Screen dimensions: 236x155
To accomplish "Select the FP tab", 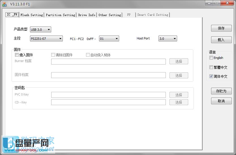I will pos(129,15).
